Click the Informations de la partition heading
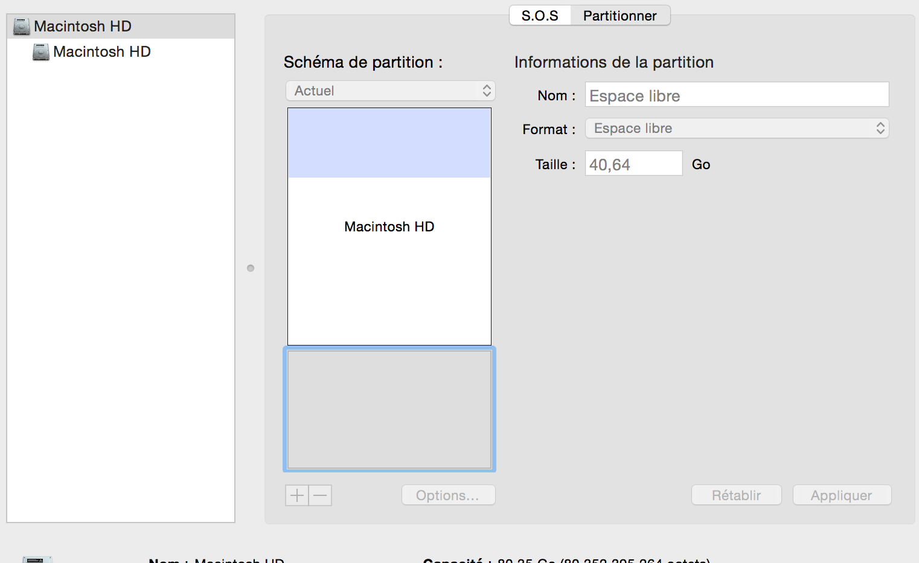Viewport: 919px width, 563px height. 614,62
